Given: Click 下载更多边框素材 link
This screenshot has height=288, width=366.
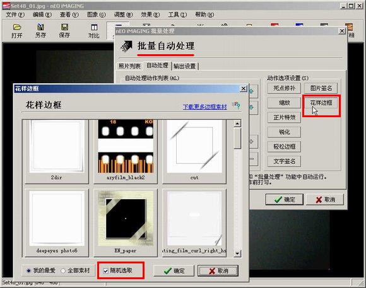Looking at the screenshot, I should click(x=204, y=107).
